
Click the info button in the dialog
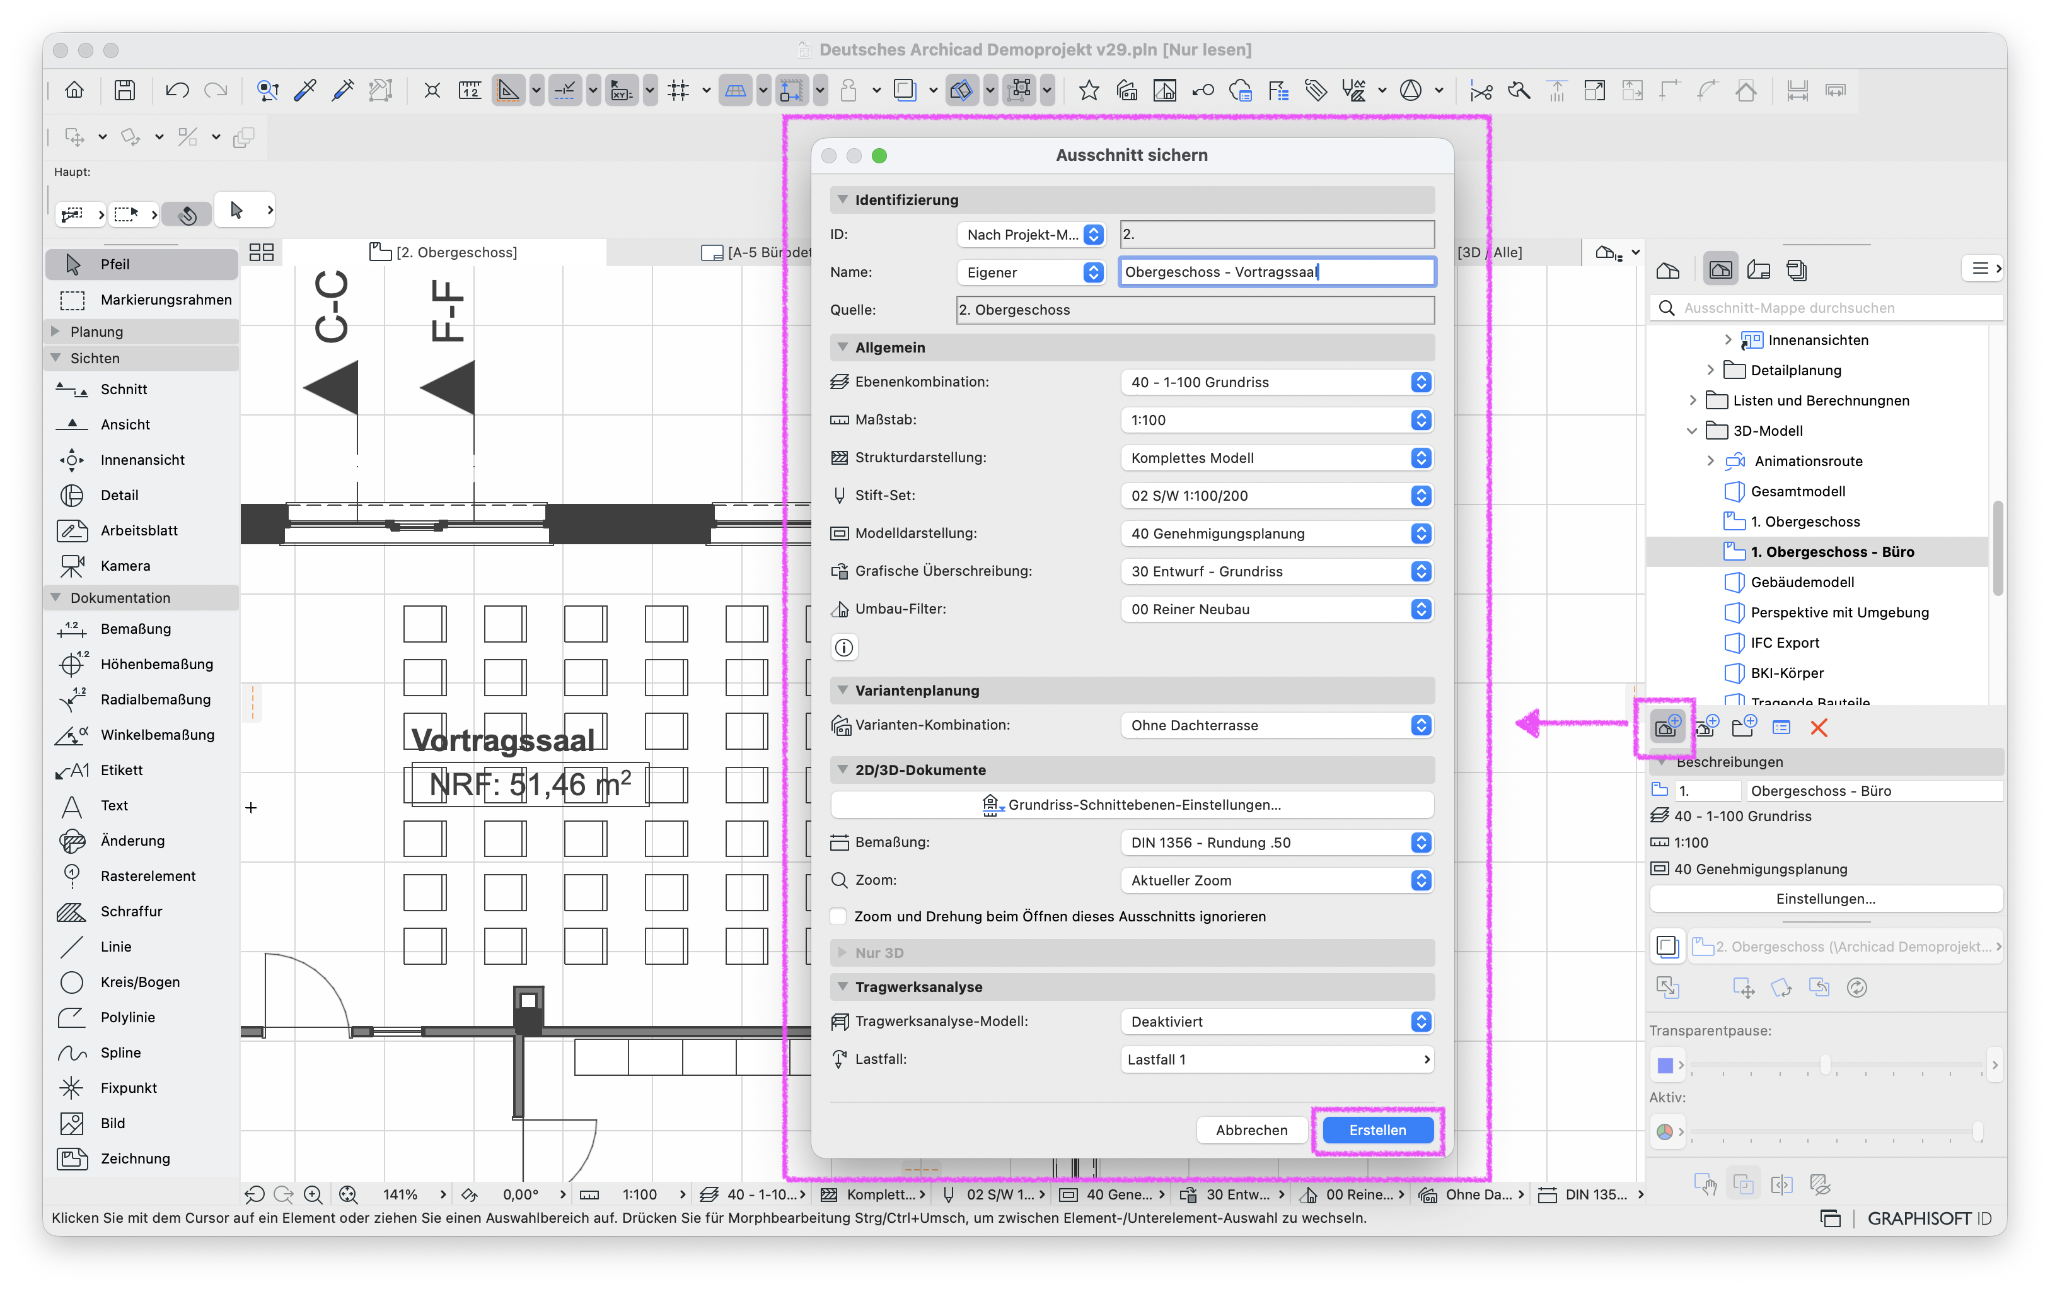click(x=843, y=648)
